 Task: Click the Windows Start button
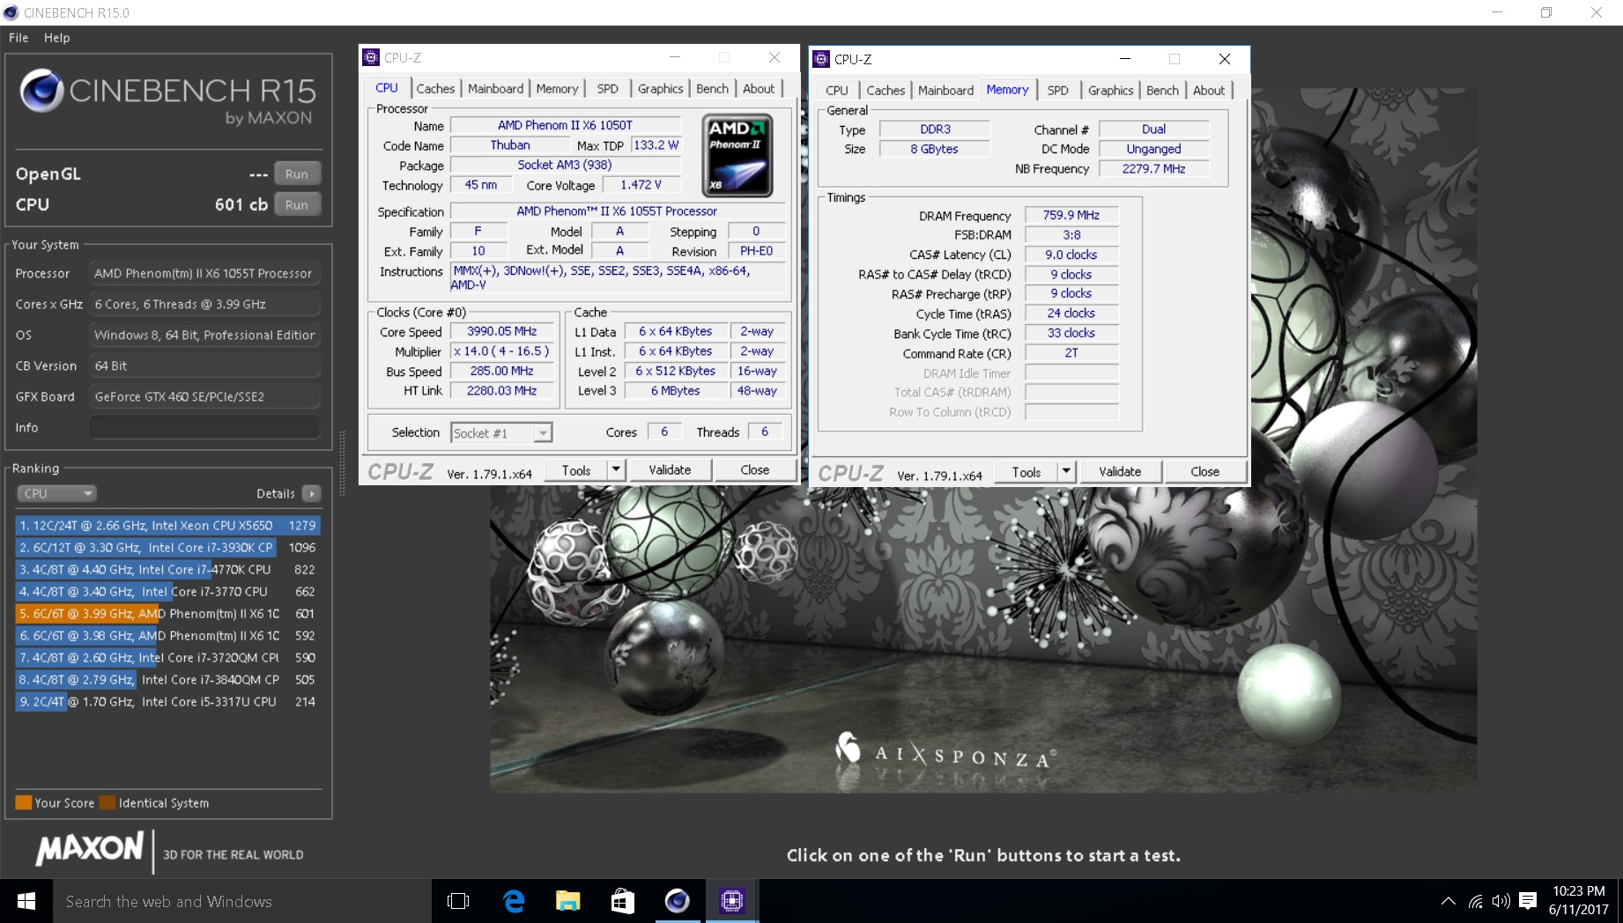point(26,901)
